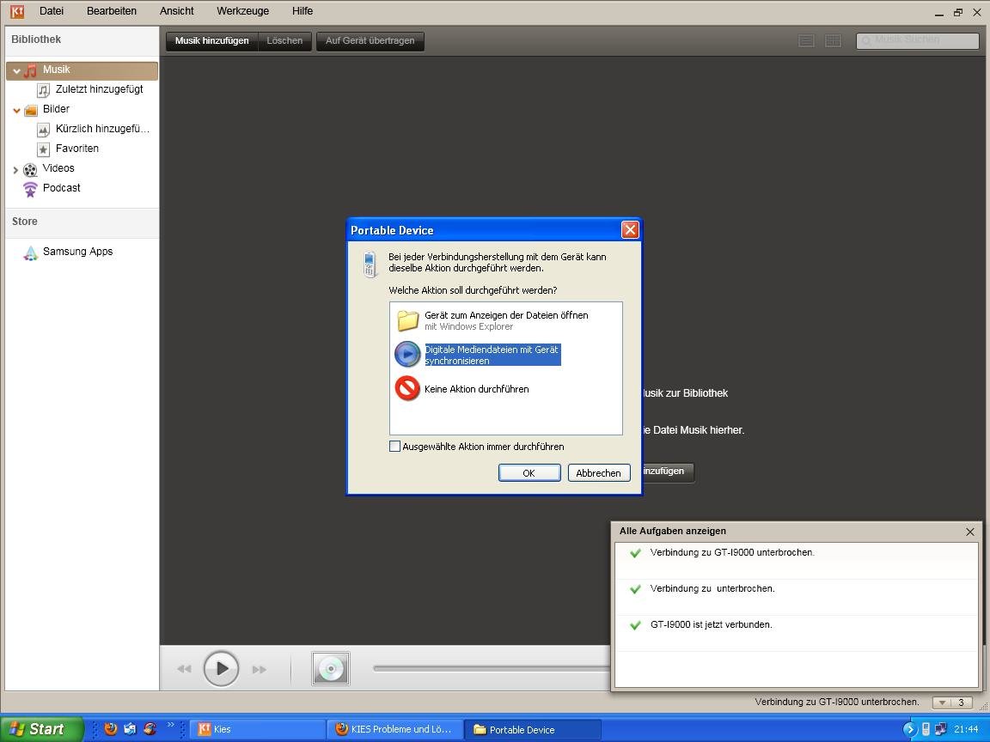Click the previous track button
990x742 pixels.
(184, 669)
